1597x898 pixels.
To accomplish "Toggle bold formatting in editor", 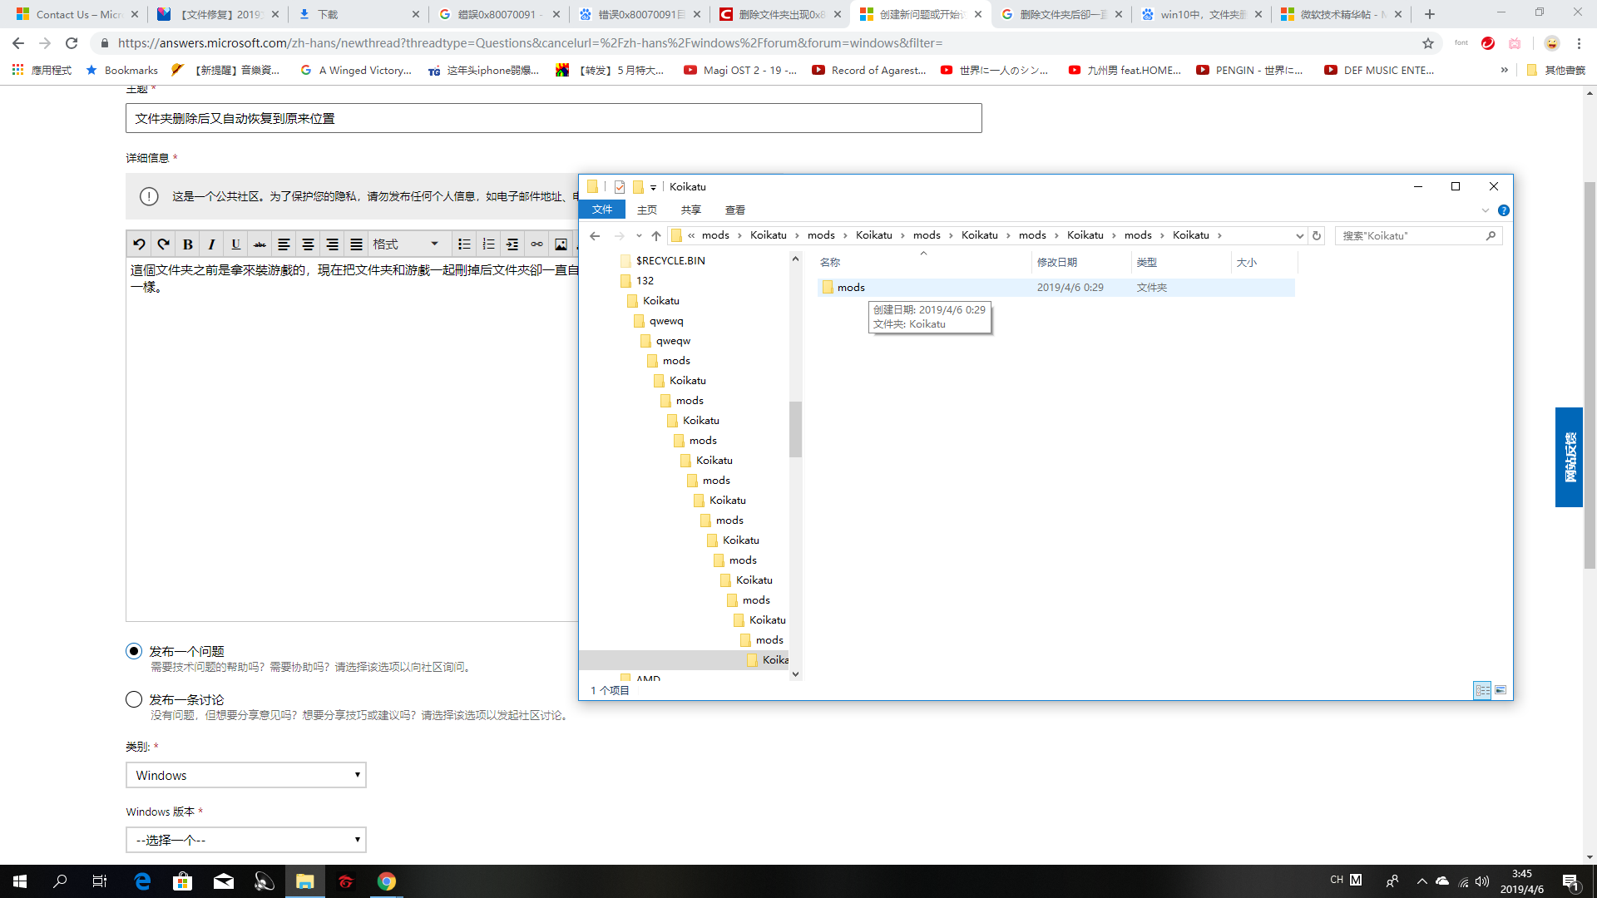I will pyautogui.click(x=188, y=244).
